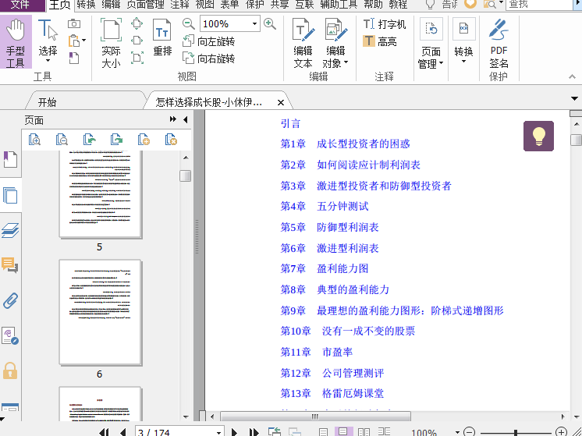Switch to the View ribbon tab (视图)
The width and height of the screenshot is (582, 436).
(205, 5)
